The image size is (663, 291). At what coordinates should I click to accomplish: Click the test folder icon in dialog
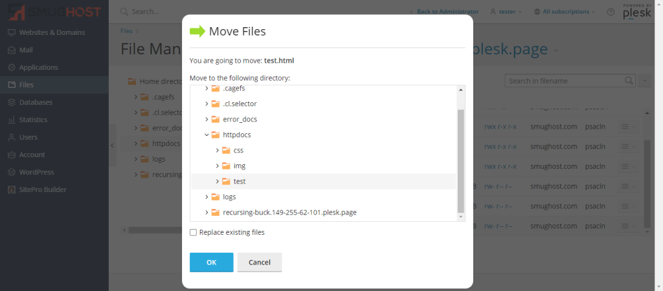coord(226,181)
